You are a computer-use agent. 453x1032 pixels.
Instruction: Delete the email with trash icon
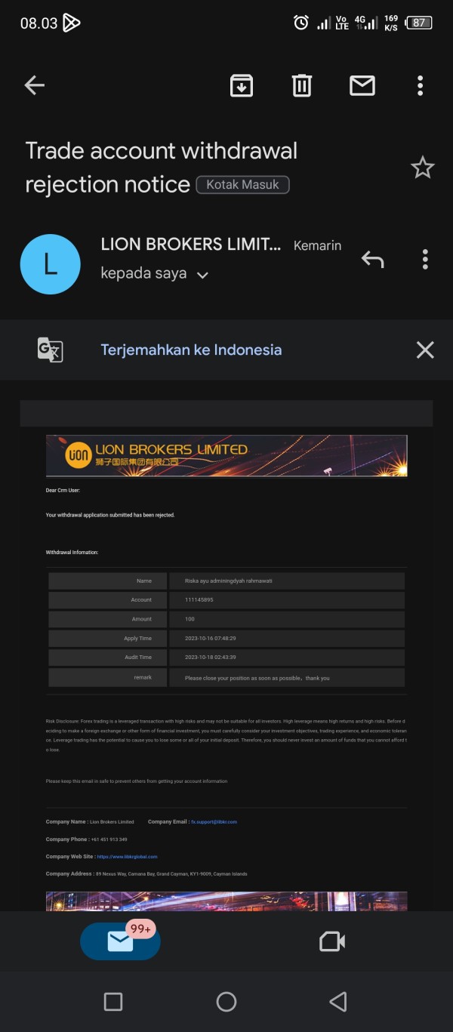[302, 85]
